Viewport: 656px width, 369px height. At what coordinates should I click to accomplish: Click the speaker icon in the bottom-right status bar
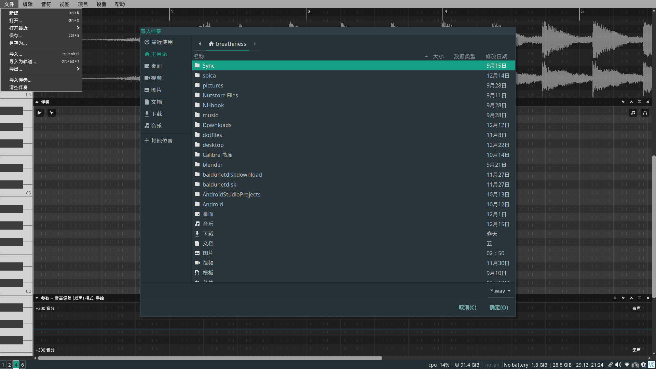(x=617, y=365)
